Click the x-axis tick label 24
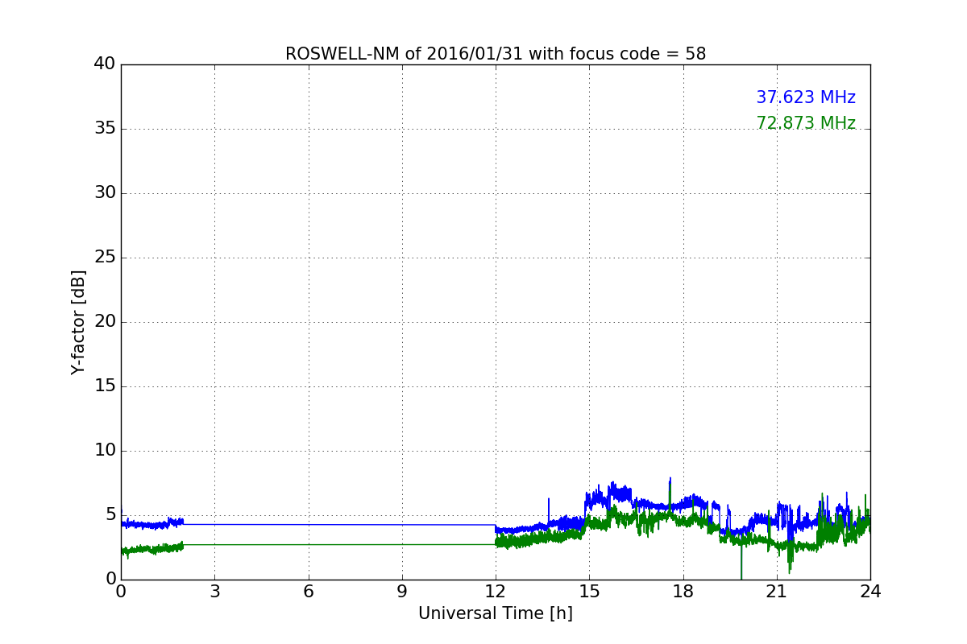The image size is (967, 644). (870, 592)
